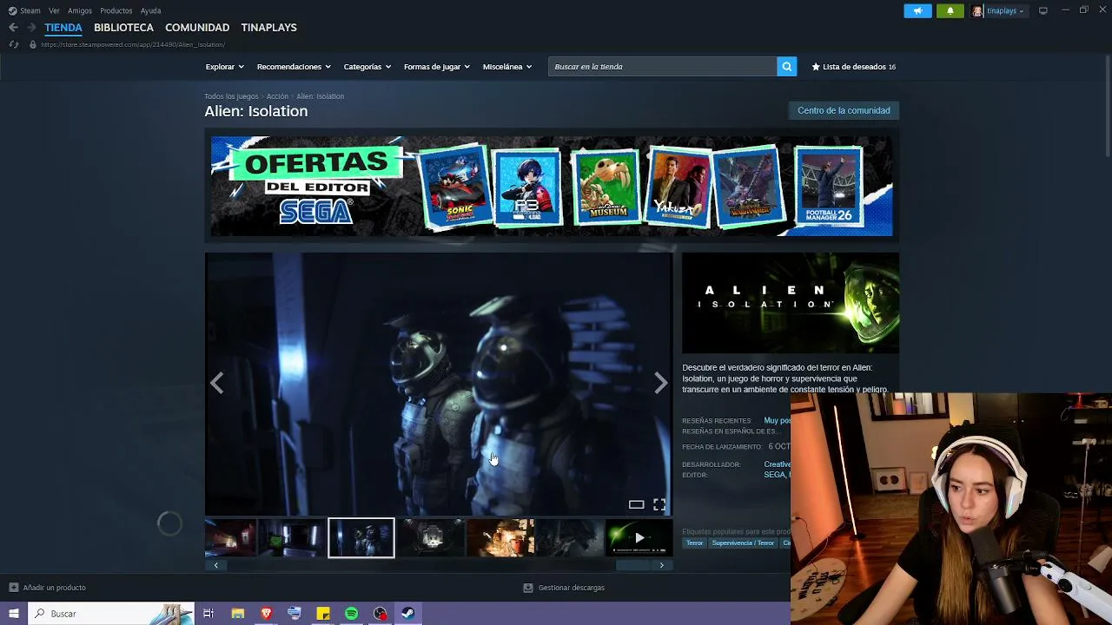Viewport: 1112px width, 625px height.
Task: Open the Steam menu
Action: pos(30,10)
